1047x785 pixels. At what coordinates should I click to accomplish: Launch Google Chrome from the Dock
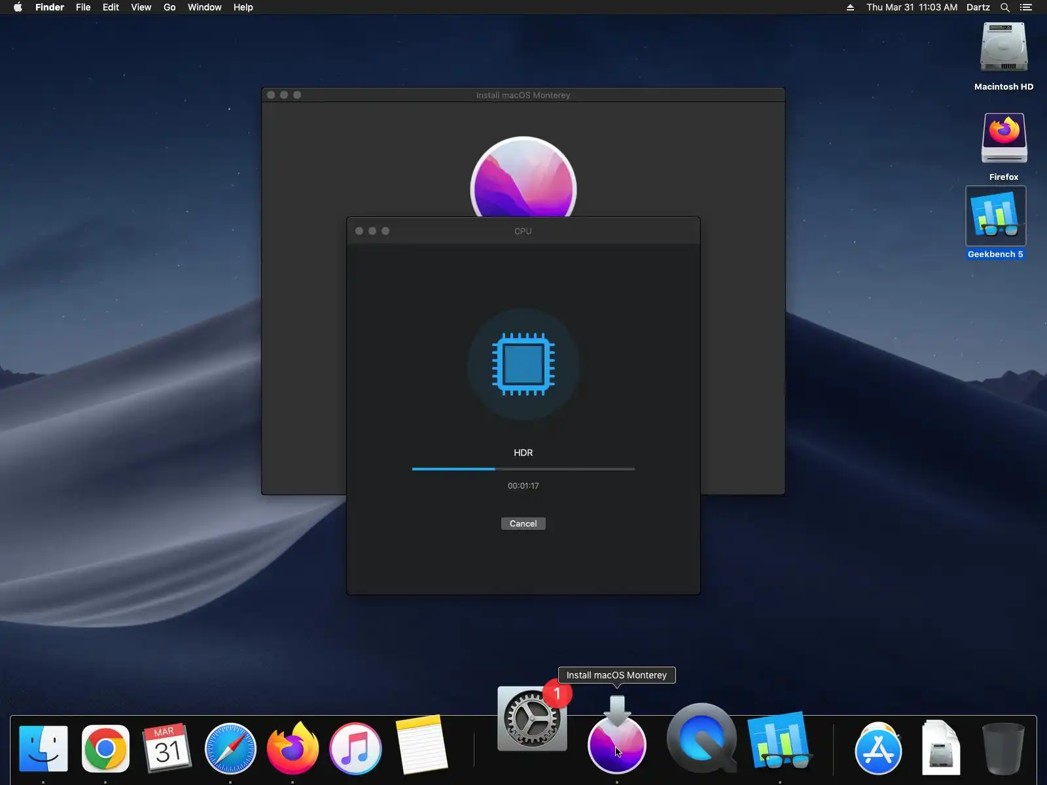tap(105, 748)
